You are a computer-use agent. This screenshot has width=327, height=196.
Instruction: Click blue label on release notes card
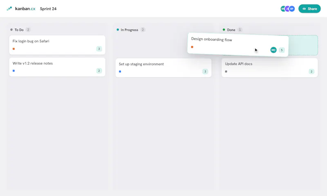14,71
